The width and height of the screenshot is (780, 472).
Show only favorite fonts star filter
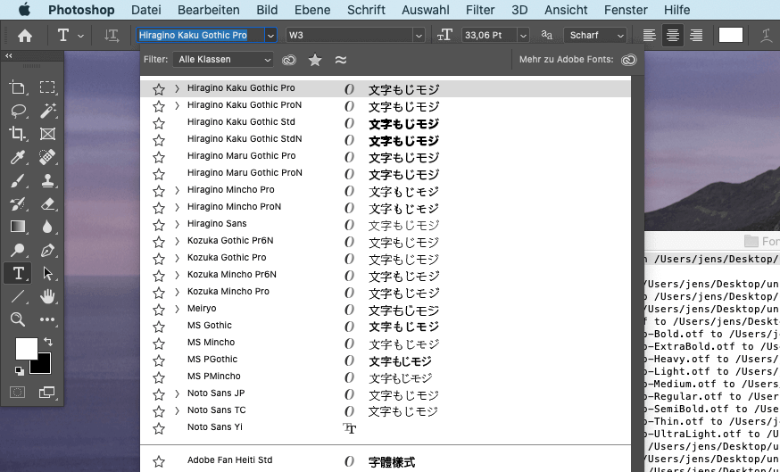(315, 60)
